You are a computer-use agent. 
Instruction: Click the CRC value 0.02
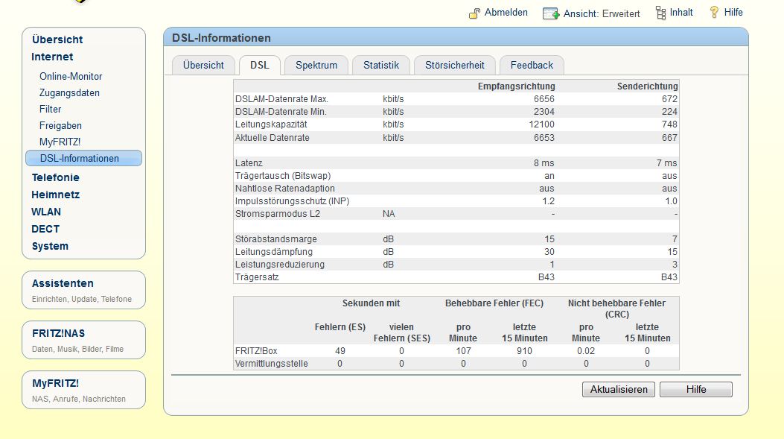(585, 351)
